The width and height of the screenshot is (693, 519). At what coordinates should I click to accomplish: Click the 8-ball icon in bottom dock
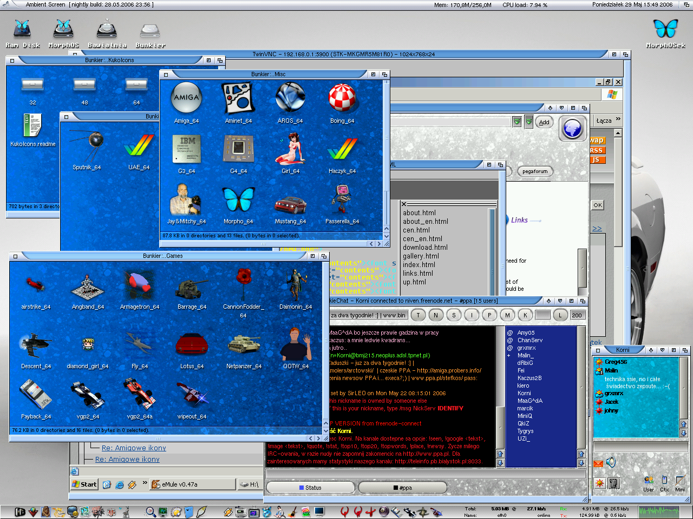384,511
